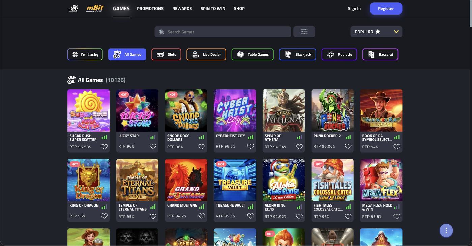The image size is (472, 246).
Task: Add Fish Tales Colossal Catch to favorites
Action: point(348,216)
